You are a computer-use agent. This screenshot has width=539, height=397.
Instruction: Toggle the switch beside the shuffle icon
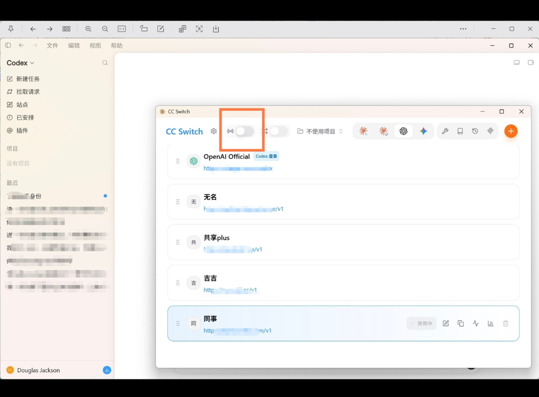tap(279, 131)
